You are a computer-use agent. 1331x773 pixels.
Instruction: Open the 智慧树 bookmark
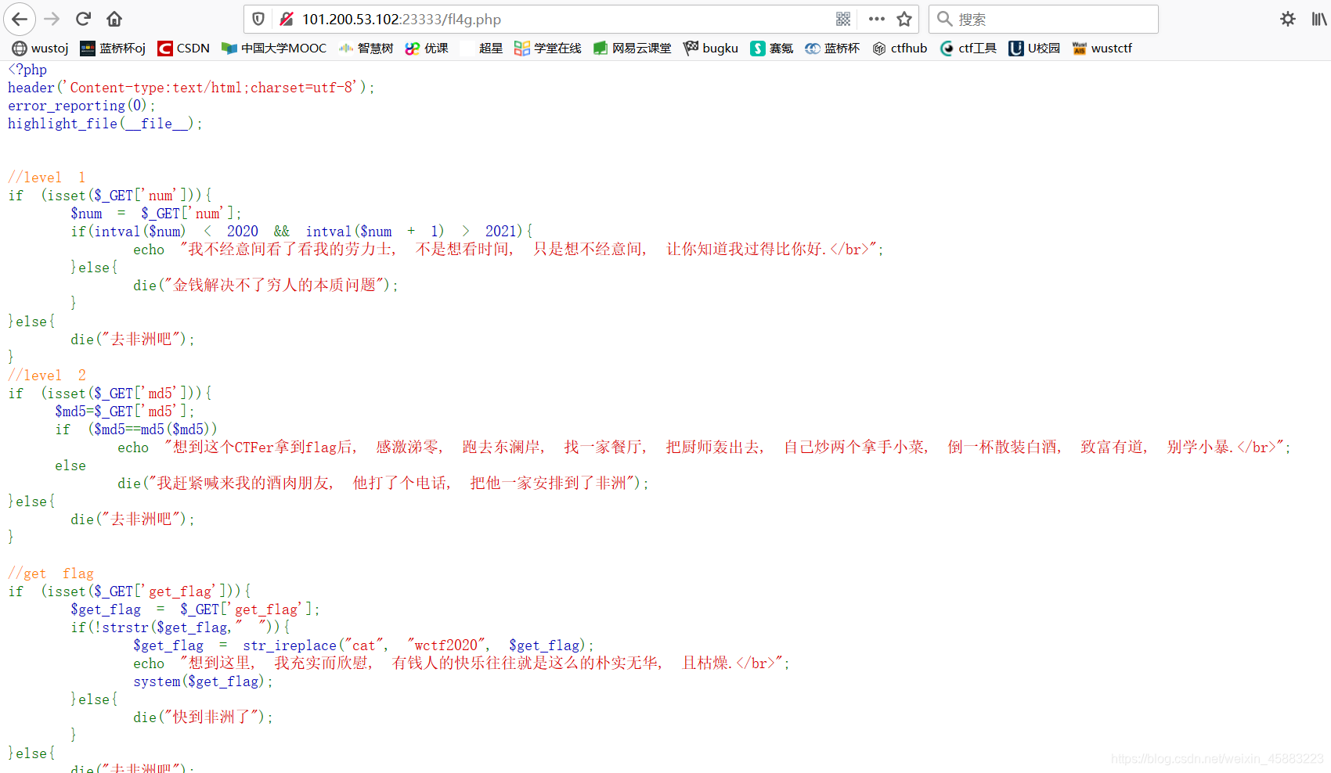pyautogui.click(x=366, y=49)
